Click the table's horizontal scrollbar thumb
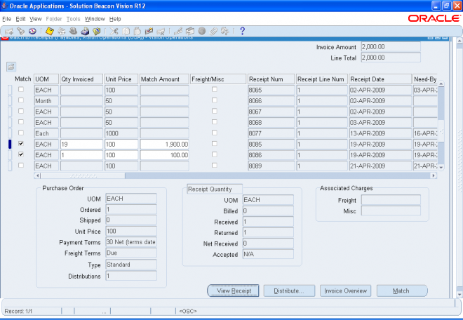 point(83,176)
